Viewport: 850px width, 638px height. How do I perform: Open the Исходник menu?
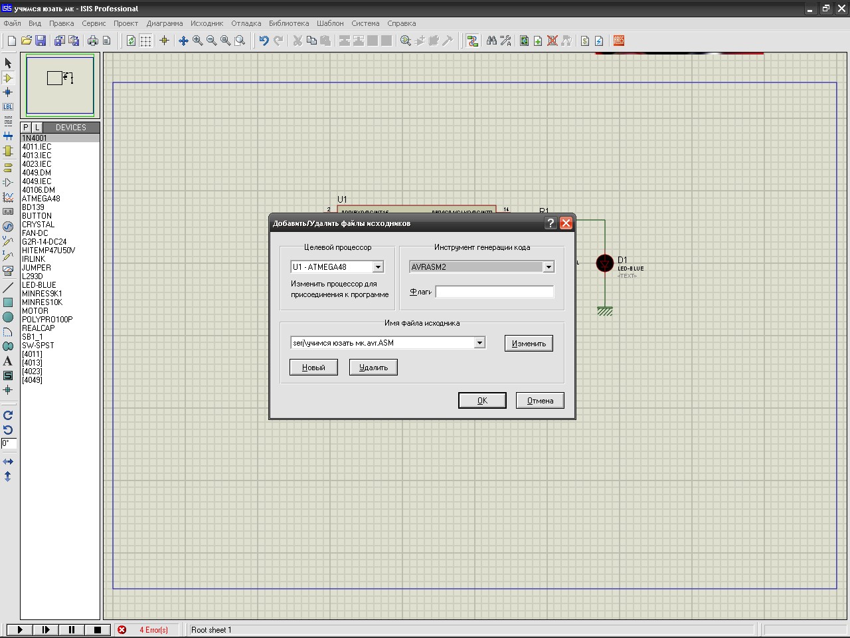tap(207, 23)
